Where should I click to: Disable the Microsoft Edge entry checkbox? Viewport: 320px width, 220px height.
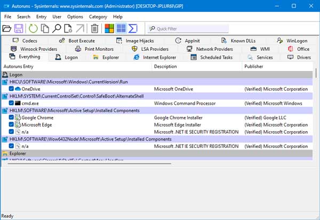click(11, 124)
